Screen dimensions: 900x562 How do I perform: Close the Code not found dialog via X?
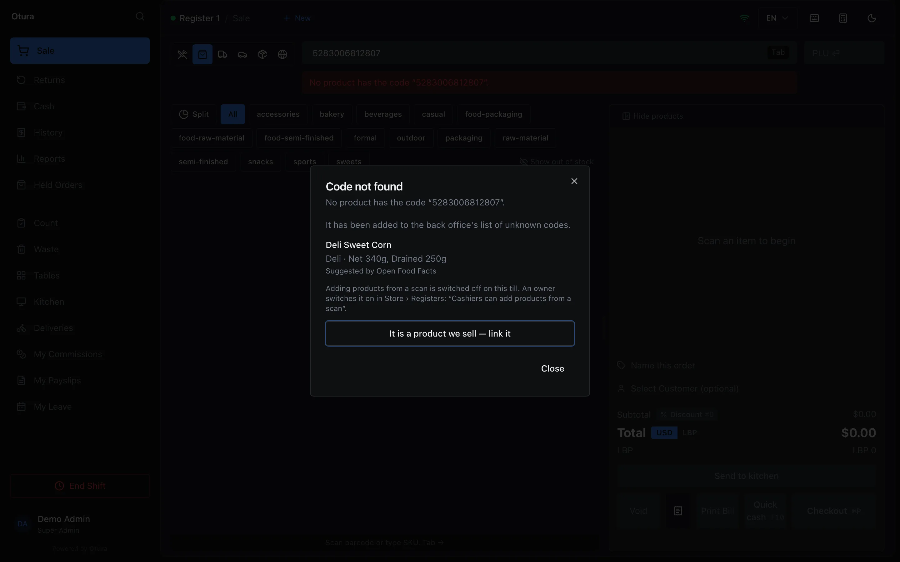tap(574, 181)
